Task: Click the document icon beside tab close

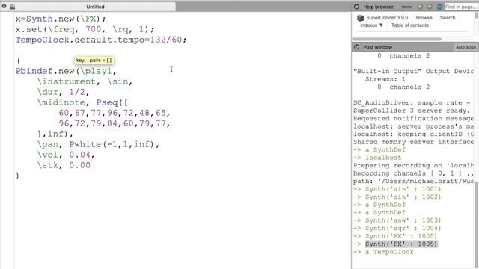Action: tap(12, 7)
